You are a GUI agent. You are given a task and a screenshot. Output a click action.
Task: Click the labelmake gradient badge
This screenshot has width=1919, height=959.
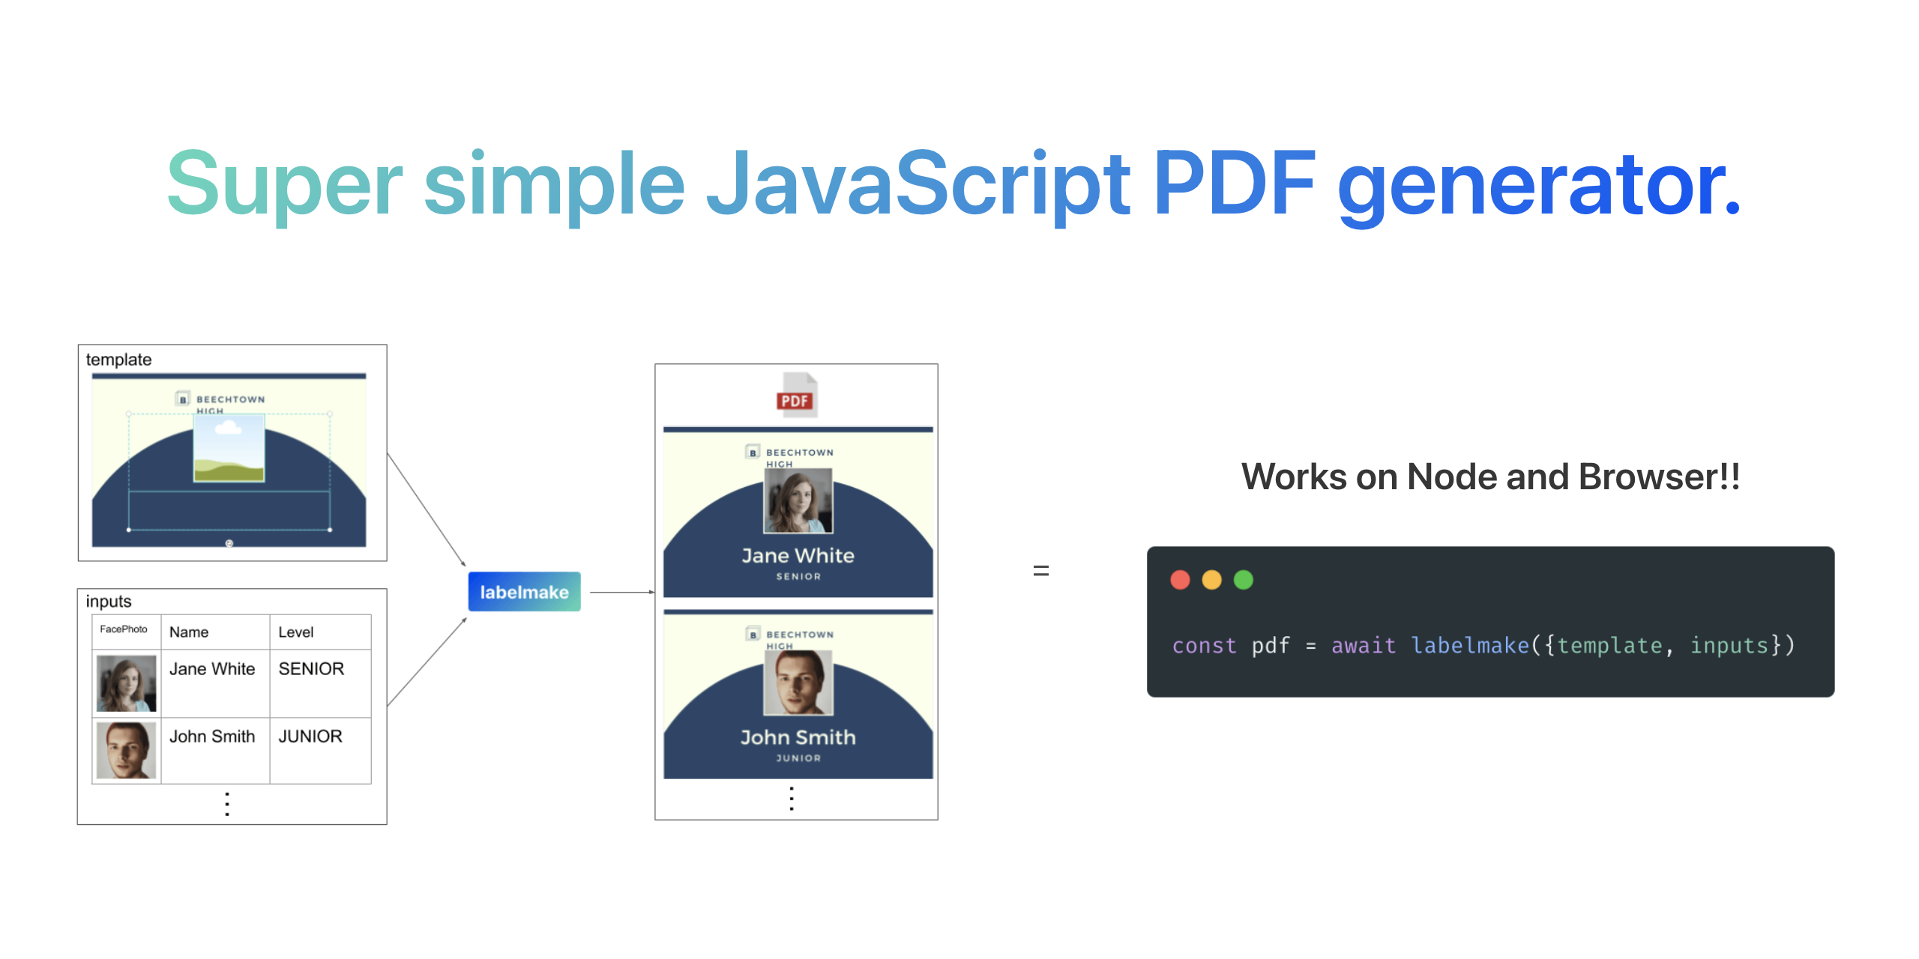[524, 592]
